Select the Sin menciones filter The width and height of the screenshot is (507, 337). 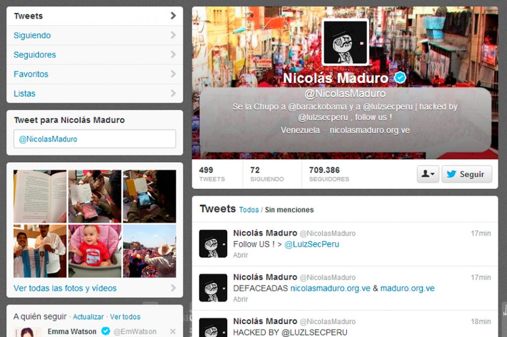point(289,210)
